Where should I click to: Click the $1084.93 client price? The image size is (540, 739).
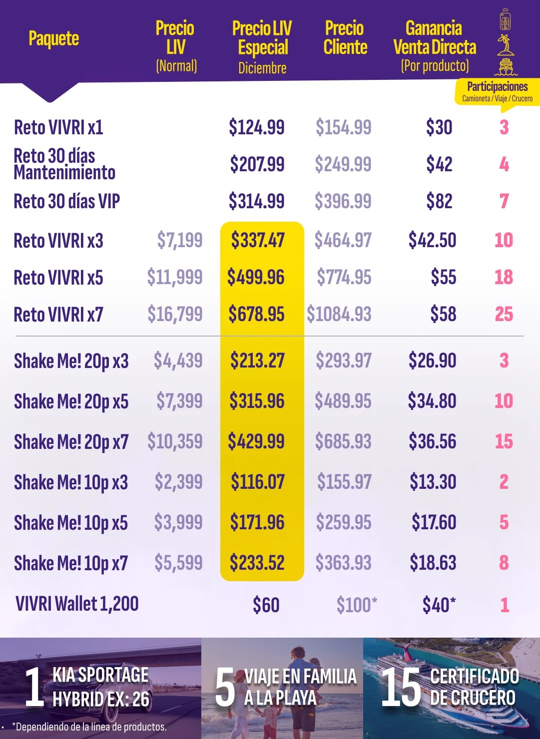[339, 314]
